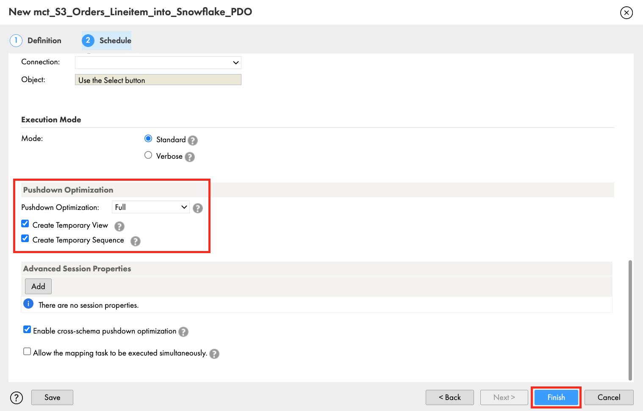Open the Pushdown Optimization Full dropdown

(150, 207)
